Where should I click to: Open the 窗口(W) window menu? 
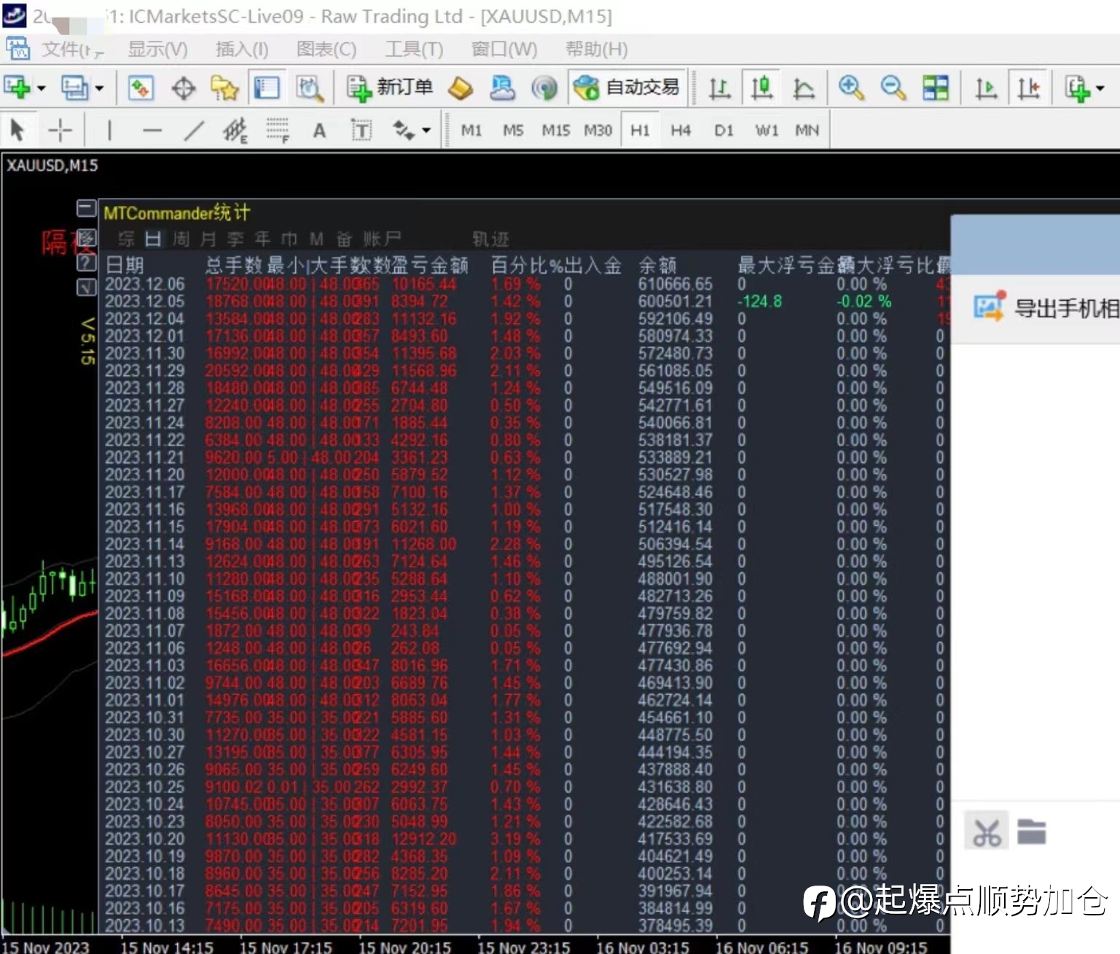tap(504, 50)
